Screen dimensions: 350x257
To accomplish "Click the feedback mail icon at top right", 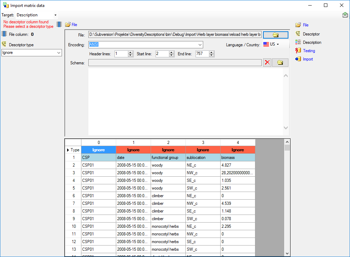I will (345, 15).
